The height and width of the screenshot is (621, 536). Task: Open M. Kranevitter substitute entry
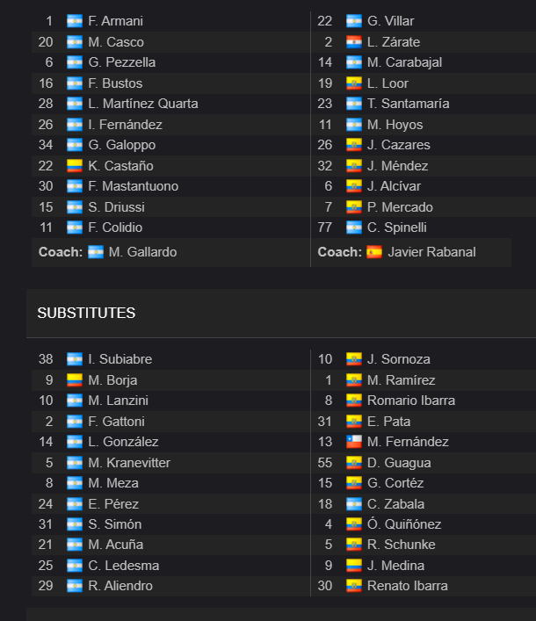tap(129, 463)
